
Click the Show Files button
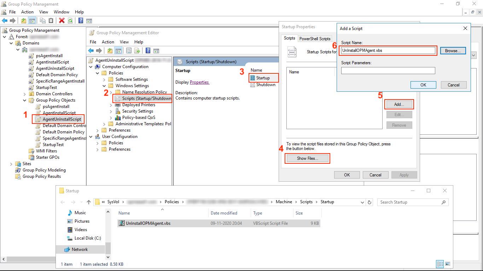pyautogui.click(x=307, y=158)
